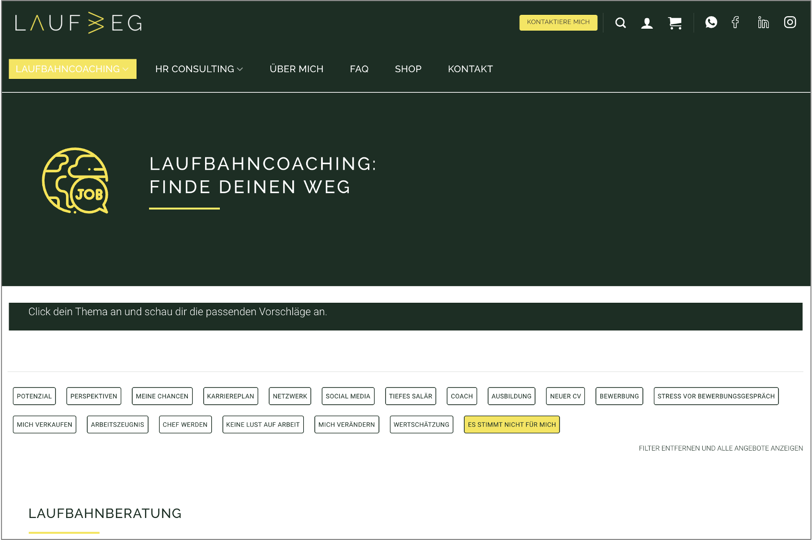
Task: Open the user account icon
Action: (x=647, y=23)
